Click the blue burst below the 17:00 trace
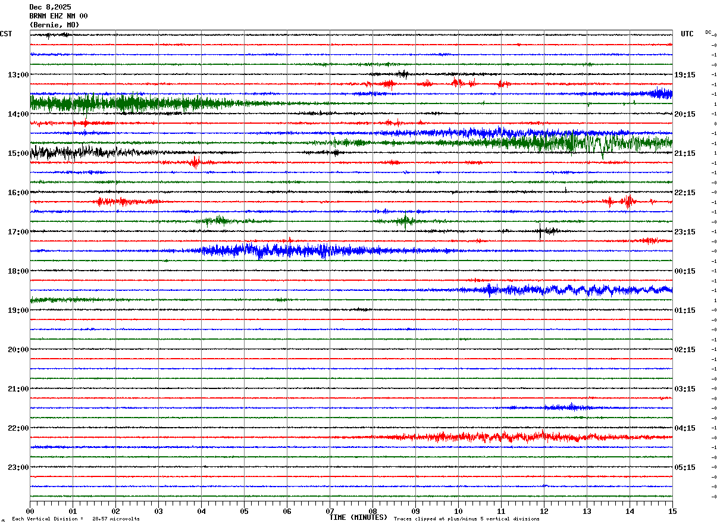The height and width of the screenshot is (527, 720). click(292, 250)
